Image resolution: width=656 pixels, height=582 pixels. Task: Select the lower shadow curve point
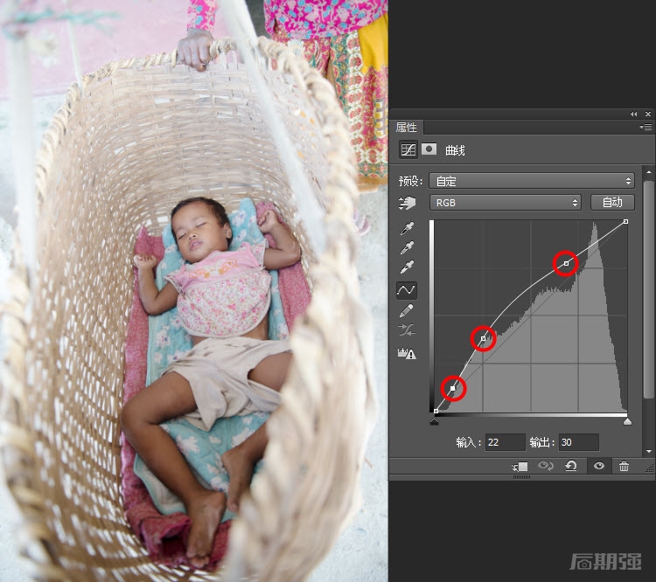(453, 388)
